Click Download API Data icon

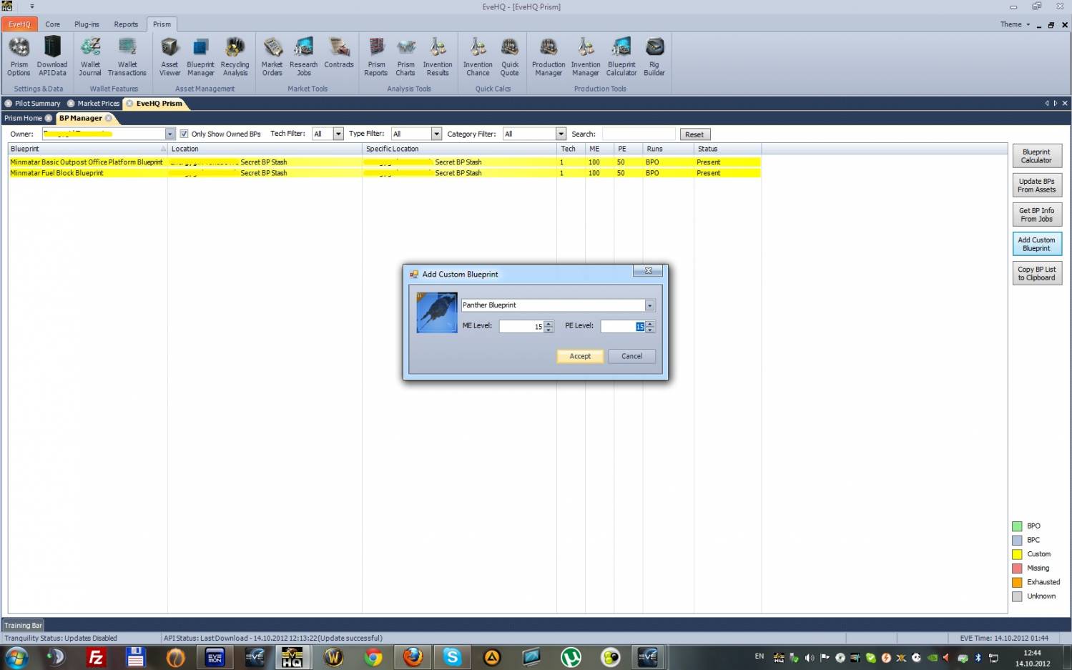click(52, 56)
